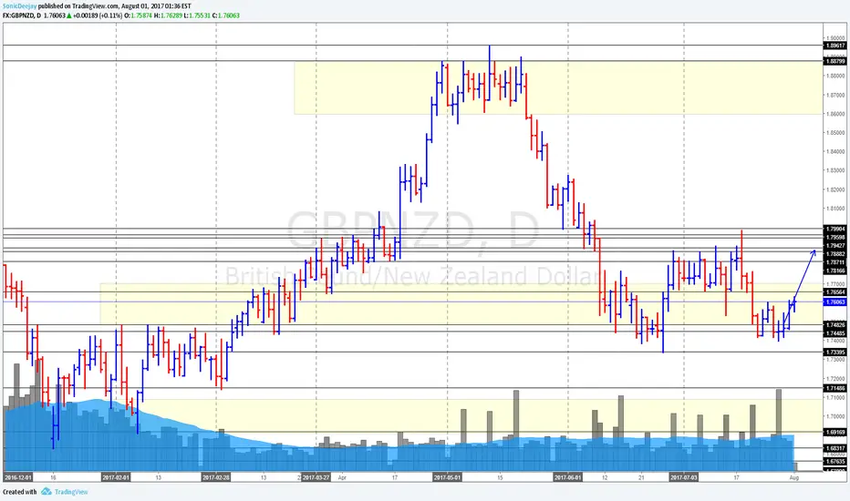Select the 1.68317 price level label
Viewport: 850px width, 501px height.
pyautogui.click(x=834, y=448)
